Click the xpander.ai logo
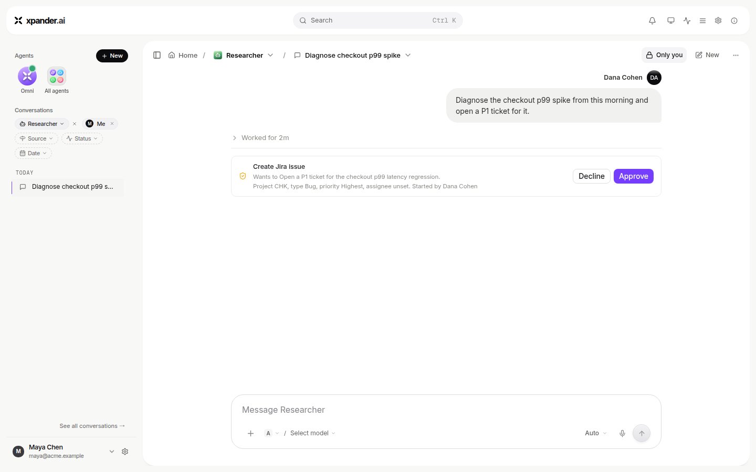The image size is (756, 472). (x=40, y=20)
